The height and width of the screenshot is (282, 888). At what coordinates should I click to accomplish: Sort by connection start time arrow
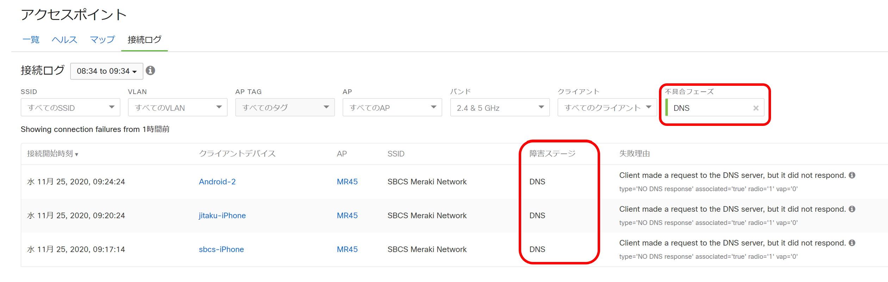[x=76, y=154]
